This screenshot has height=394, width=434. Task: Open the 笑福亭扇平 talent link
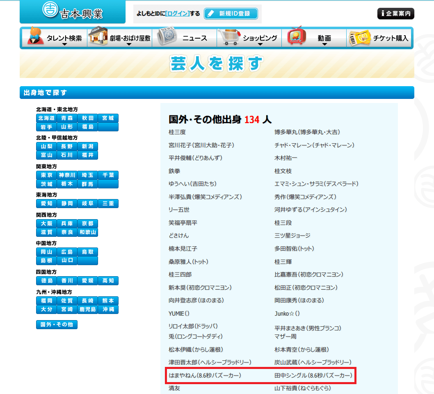[x=183, y=223]
